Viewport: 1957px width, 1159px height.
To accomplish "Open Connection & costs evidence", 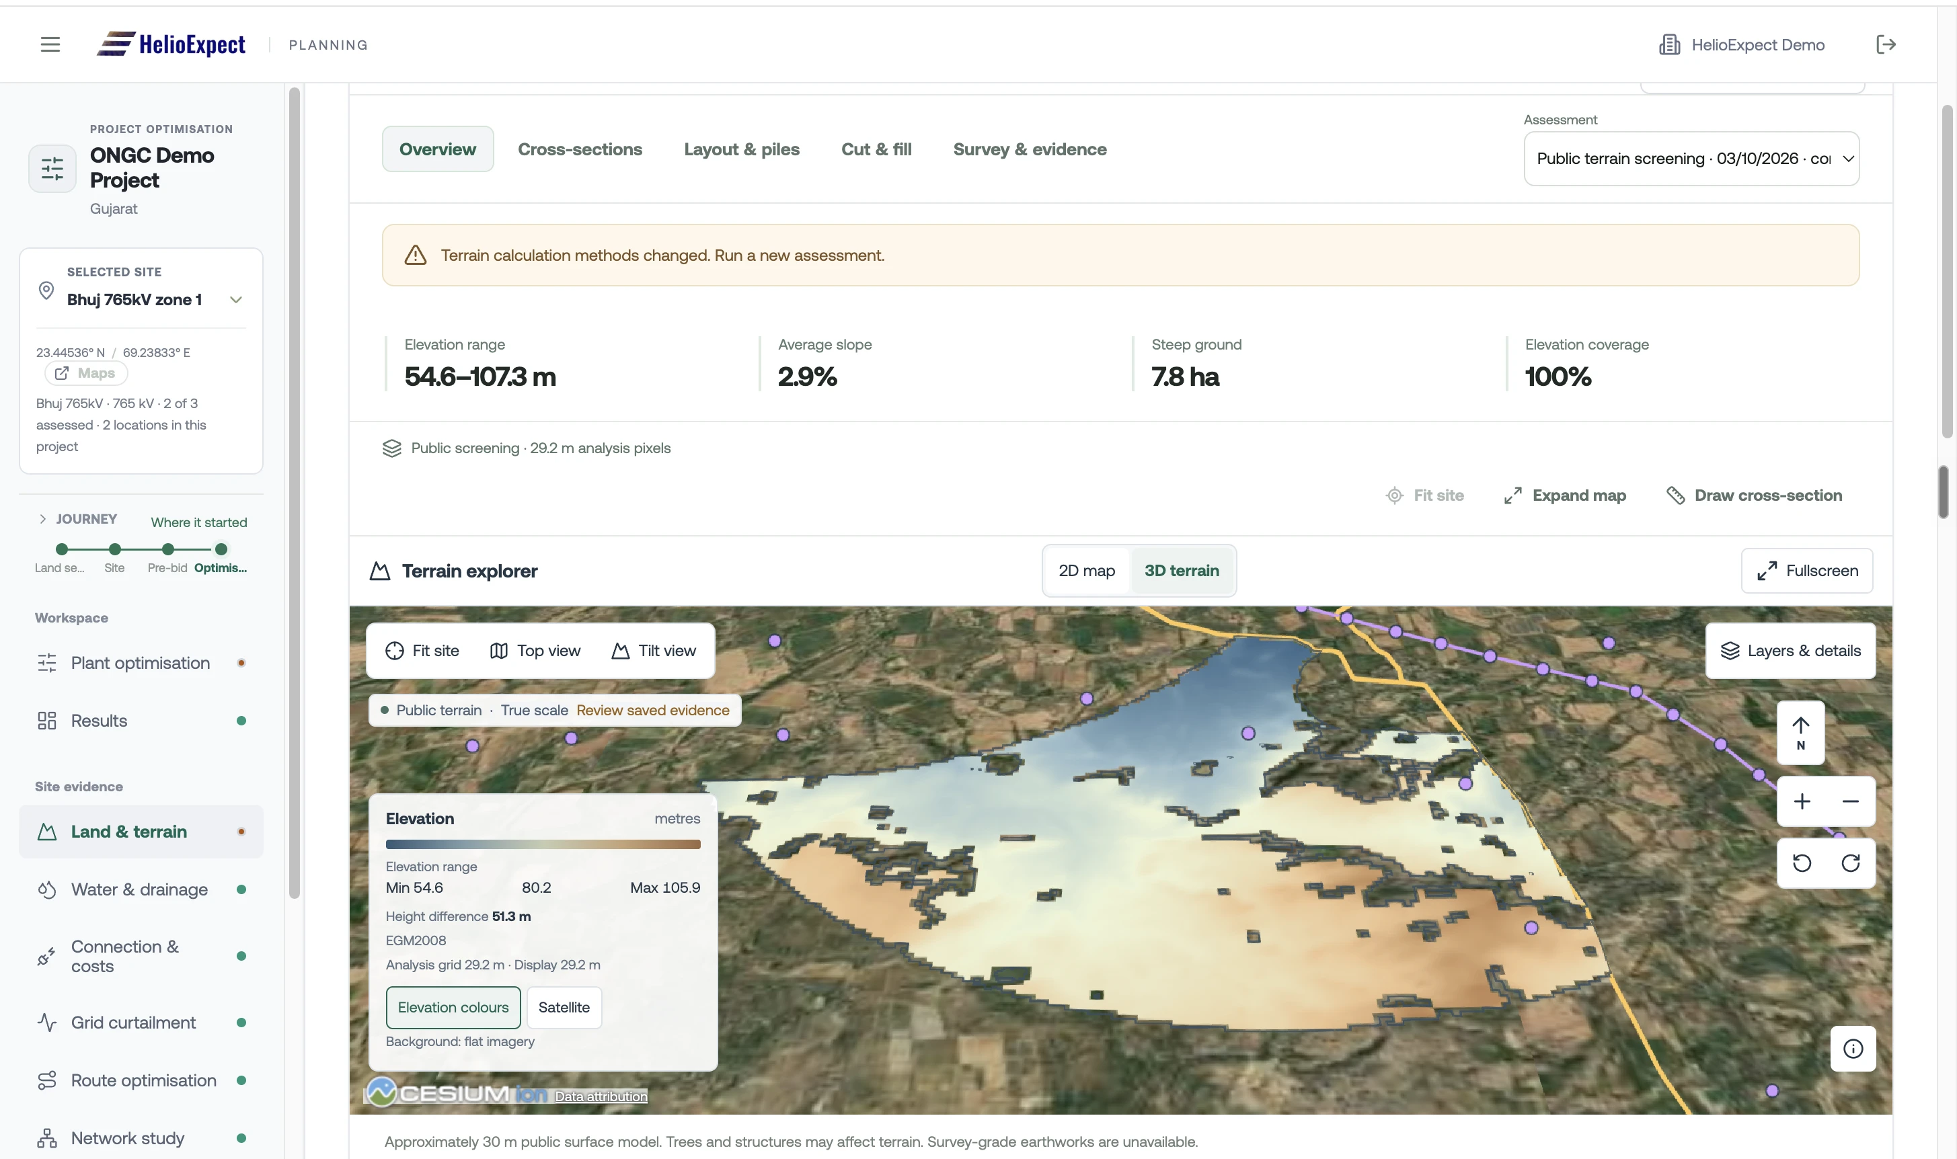I will [141, 956].
